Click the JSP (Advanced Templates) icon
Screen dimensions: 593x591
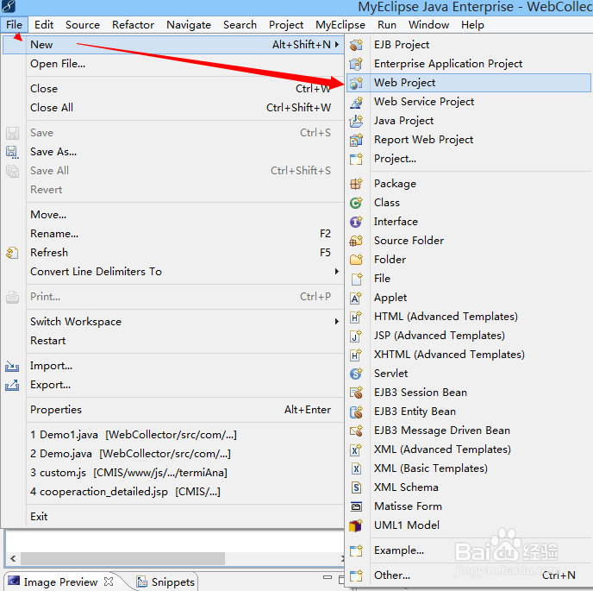pos(356,336)
